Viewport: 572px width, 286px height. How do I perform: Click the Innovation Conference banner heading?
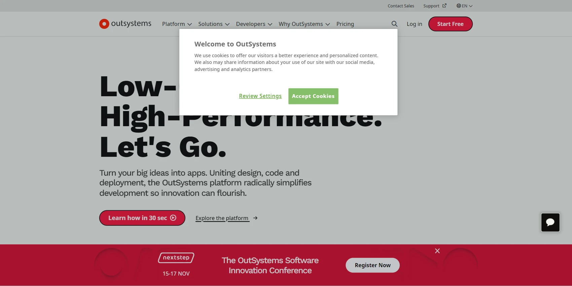pos(270,265)
